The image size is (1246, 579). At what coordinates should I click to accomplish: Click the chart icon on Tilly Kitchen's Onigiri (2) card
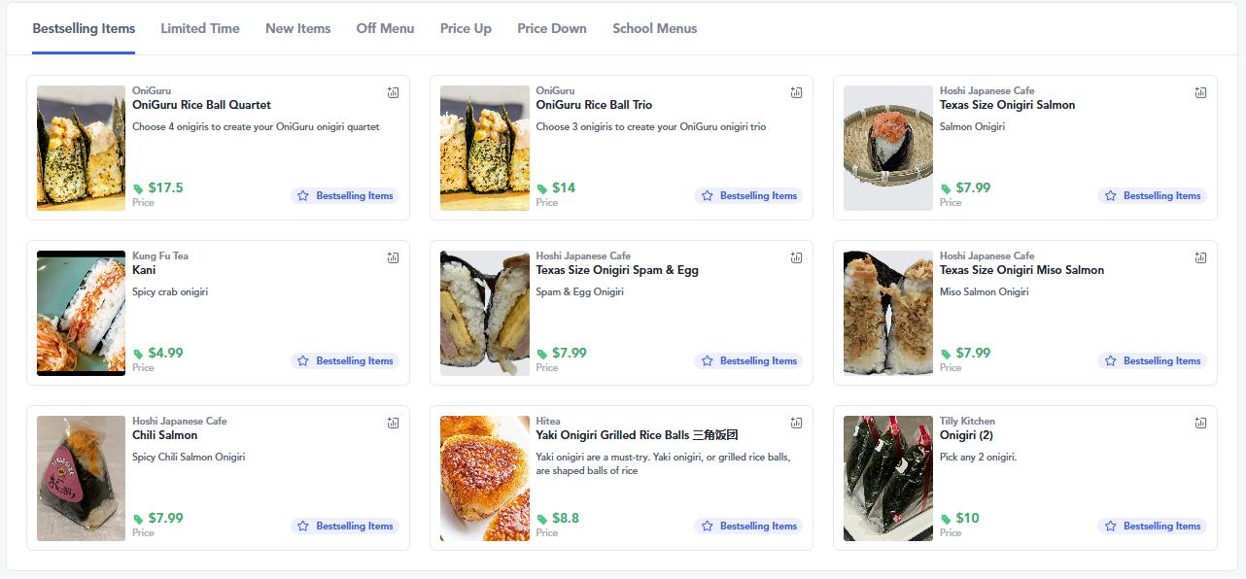tap(1200, 423)
